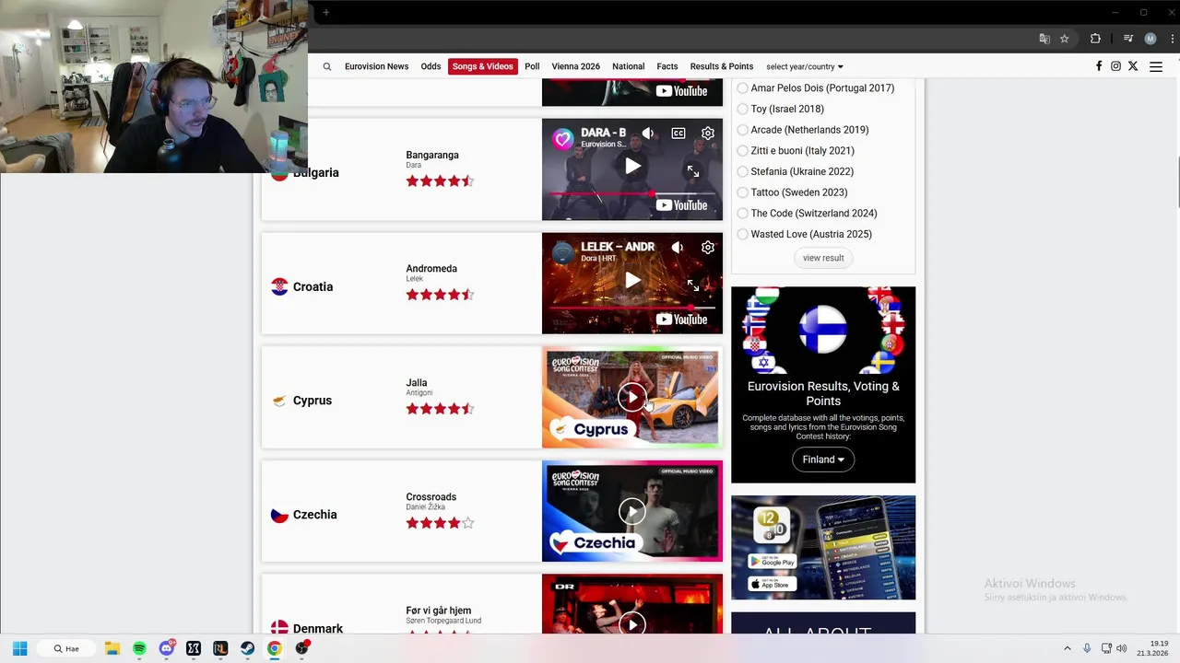The image size is (1180, 663).
Task: Play the Andromeda video by Lelek
Action: [632, 281]
